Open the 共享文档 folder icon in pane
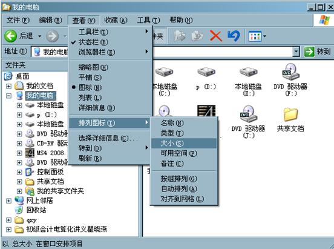Screen dimensions: 334x249 (290, 114)
